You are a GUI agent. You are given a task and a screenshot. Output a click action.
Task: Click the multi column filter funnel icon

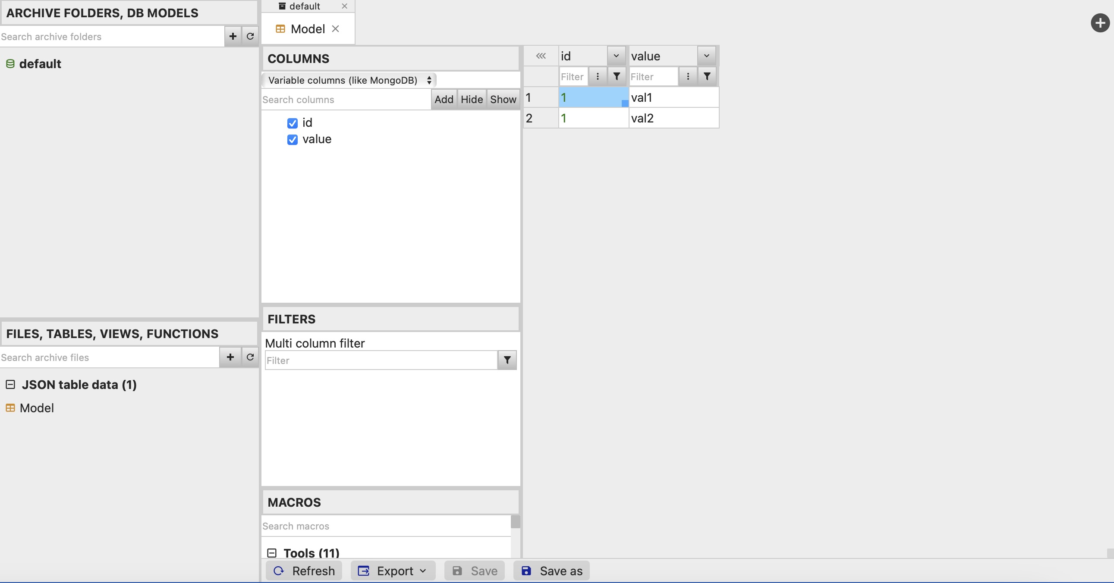[507, 360]
